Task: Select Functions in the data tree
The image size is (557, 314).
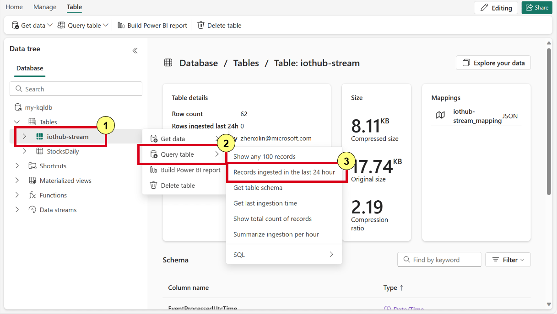Action: (53, 195)
